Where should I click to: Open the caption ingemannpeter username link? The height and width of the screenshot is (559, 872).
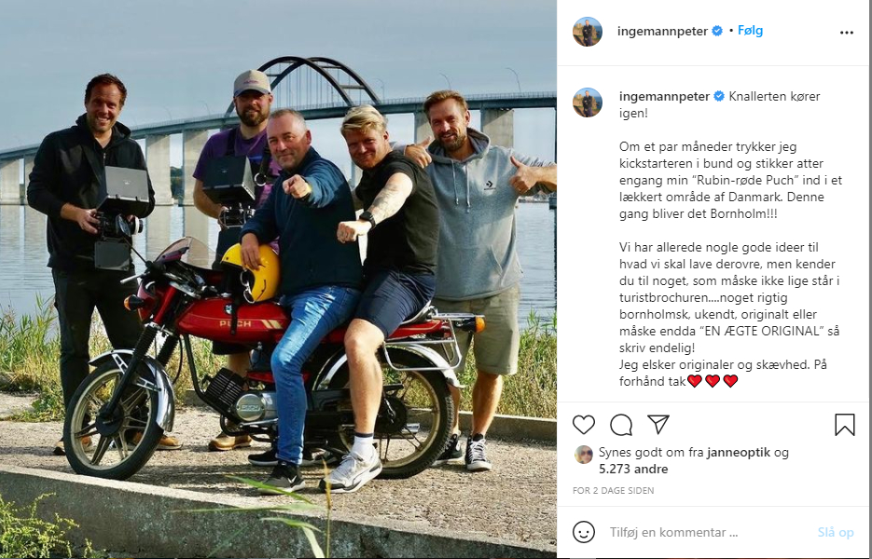665,97
